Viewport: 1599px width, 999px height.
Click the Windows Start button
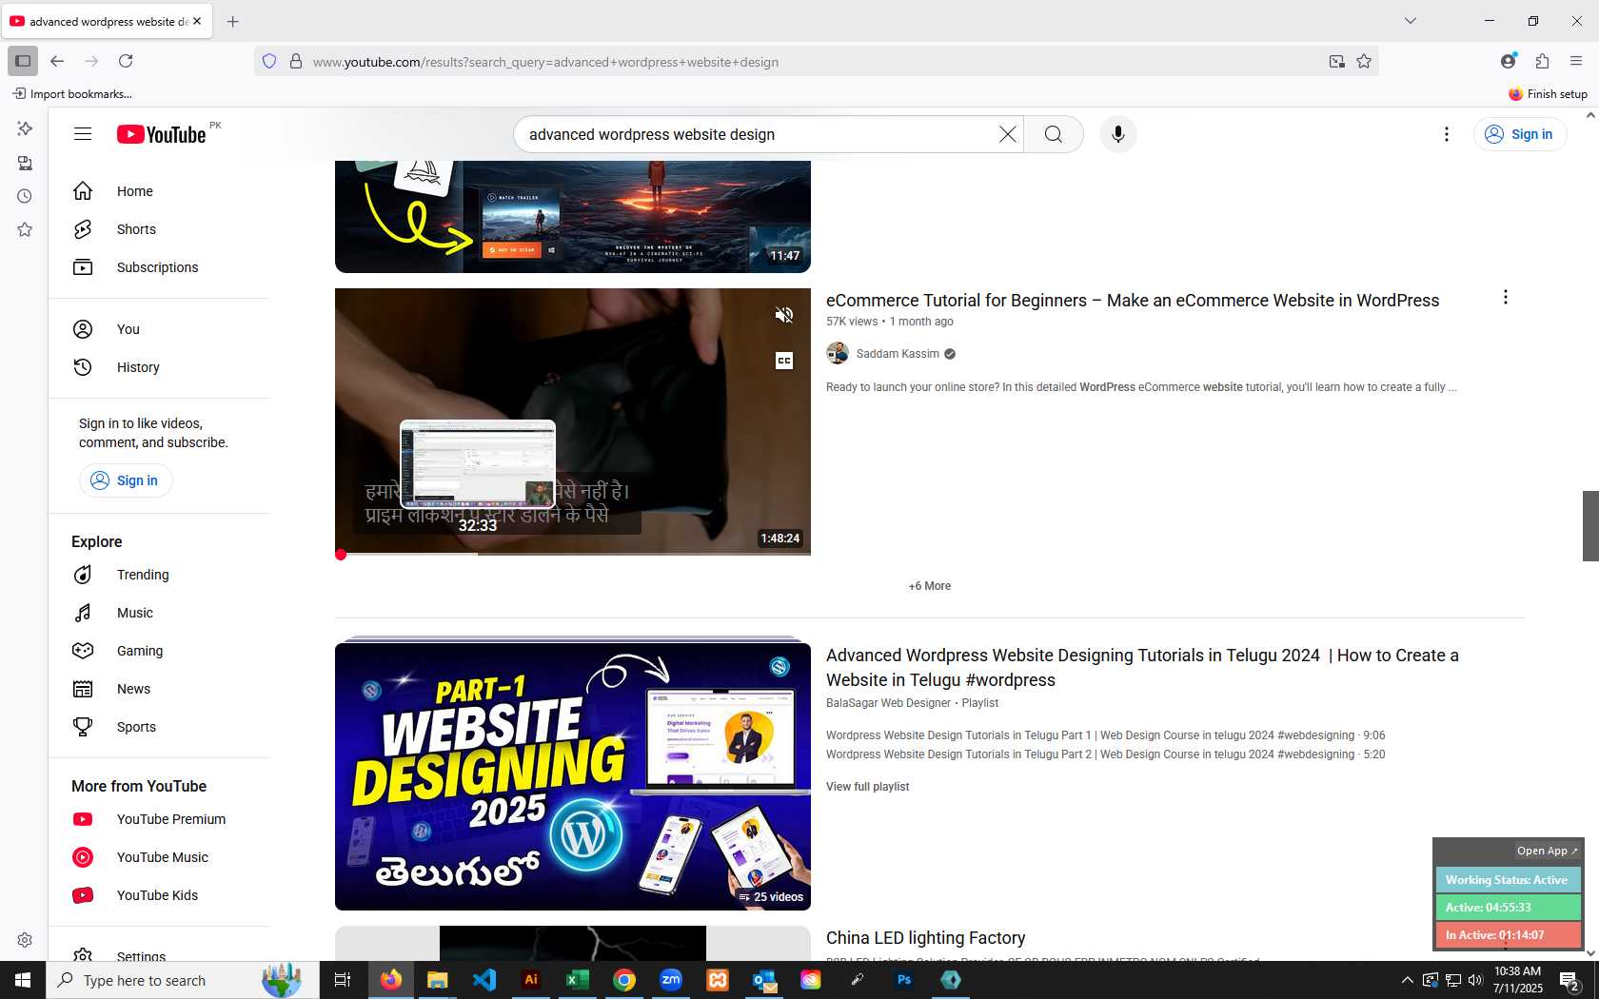(23, 980)
